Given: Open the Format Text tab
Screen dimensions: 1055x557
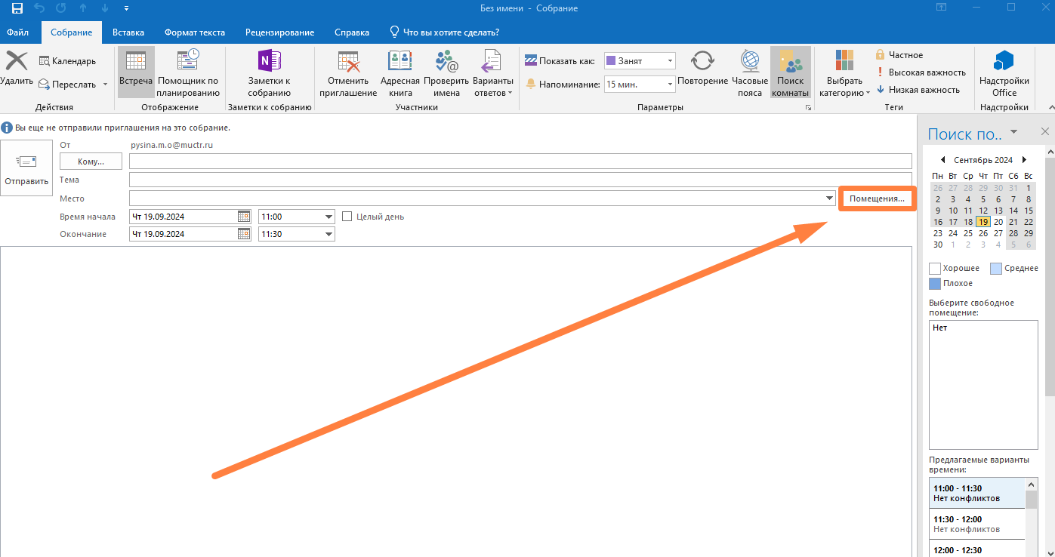Looking at the screenshot, I should pos(195,32).
